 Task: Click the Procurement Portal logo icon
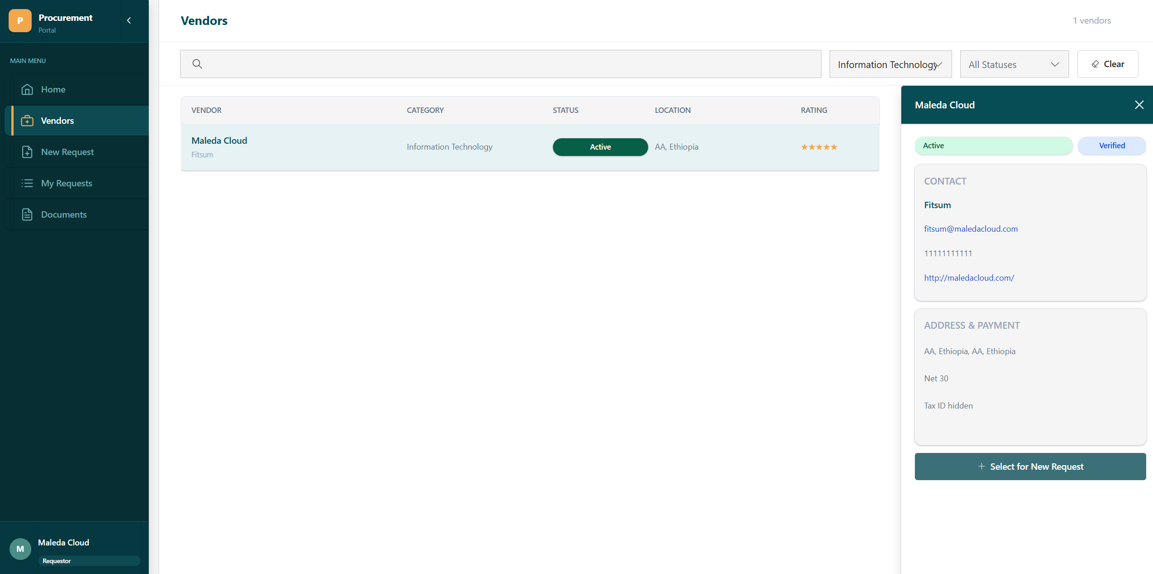tap(20, 21)
